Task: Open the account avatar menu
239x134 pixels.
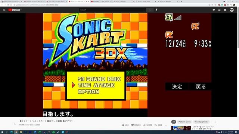Action: pos(232,10)
